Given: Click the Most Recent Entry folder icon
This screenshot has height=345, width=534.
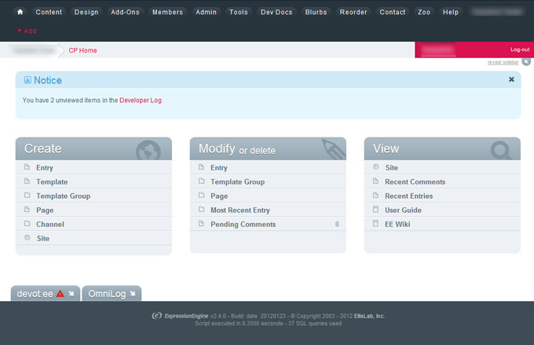Looking at the screenshot, I should point(202,209).
